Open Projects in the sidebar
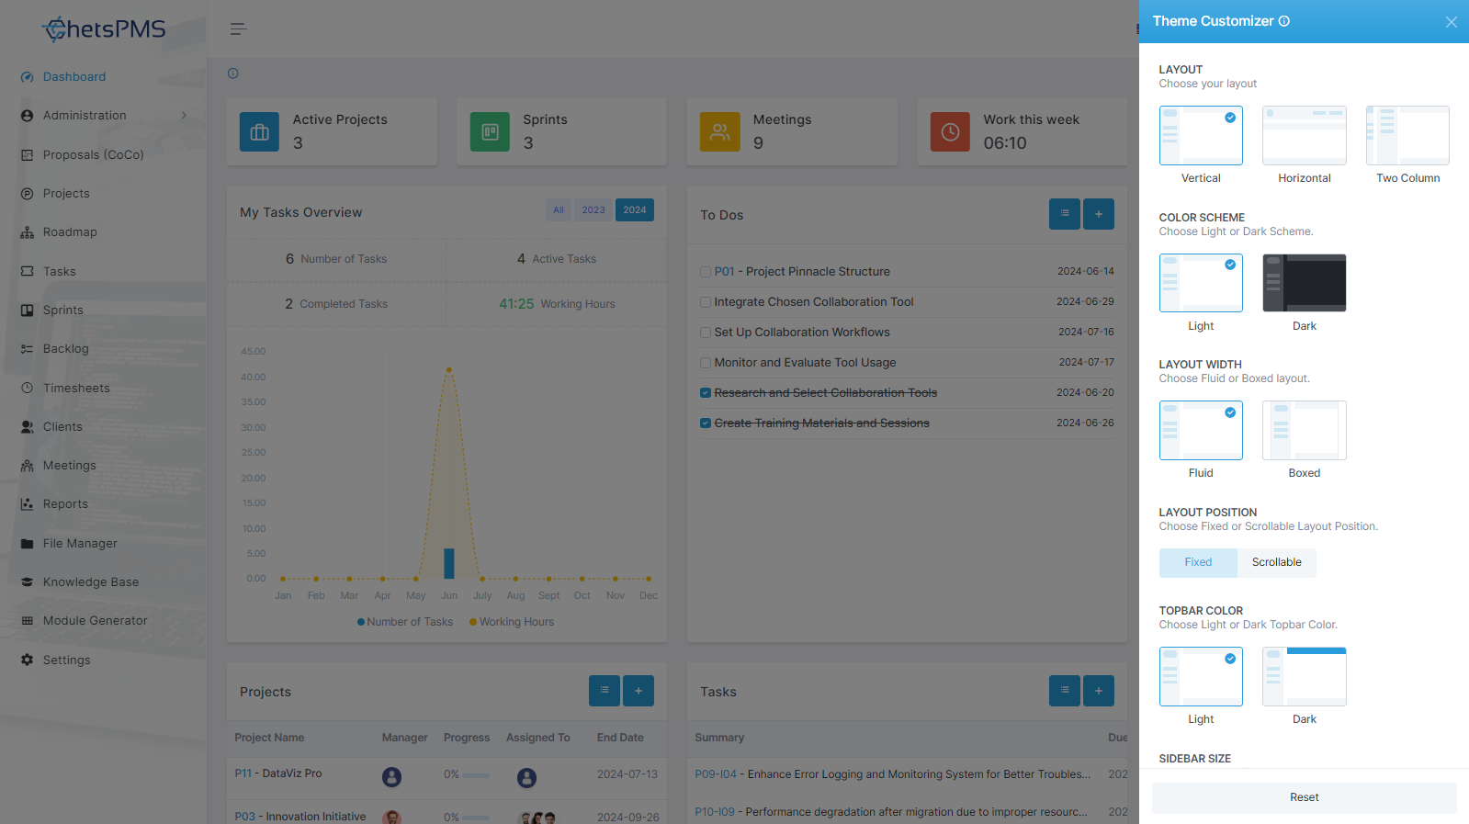 (66, 194)
